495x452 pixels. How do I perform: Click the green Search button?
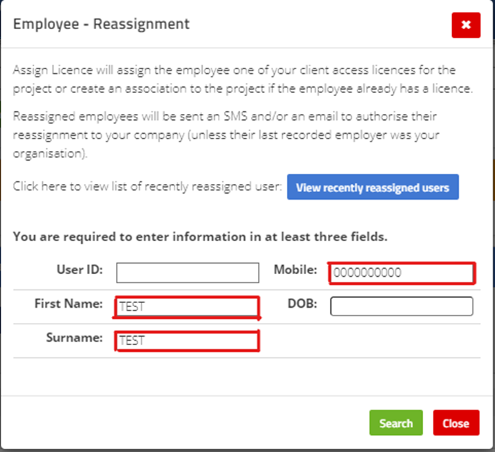click(396, 422)
